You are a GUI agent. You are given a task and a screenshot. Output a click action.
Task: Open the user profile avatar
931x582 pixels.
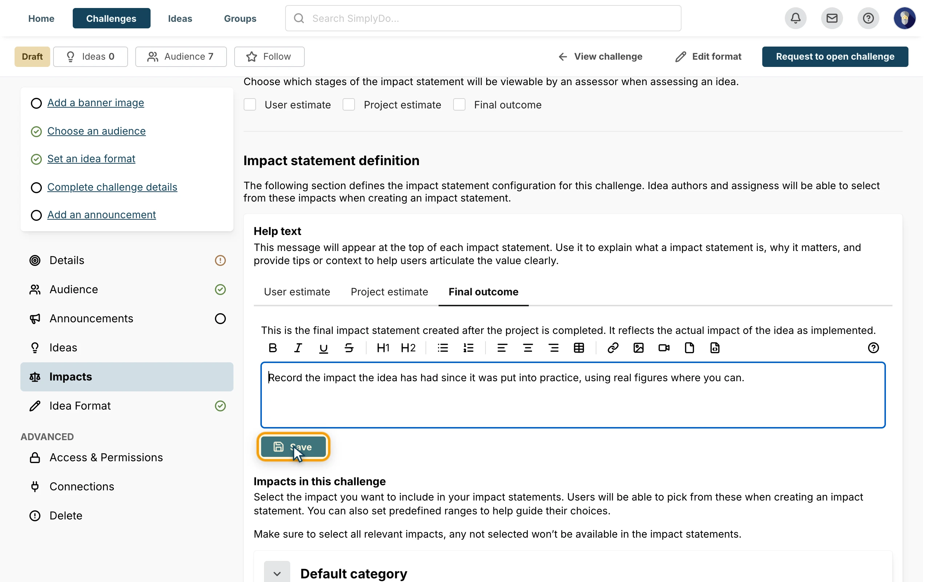tap(904, 18)
